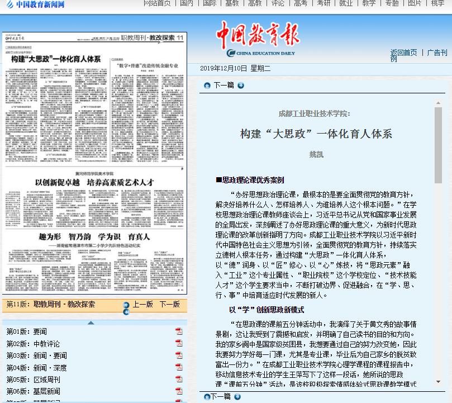This screenshot has width=452, height=403.
Task: Click the 中国教育新闻网 site logo
Action: [36, 4]
